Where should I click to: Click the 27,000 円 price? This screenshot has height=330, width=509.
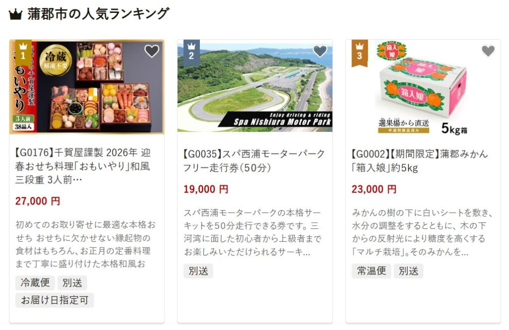[x=38, y=201]
